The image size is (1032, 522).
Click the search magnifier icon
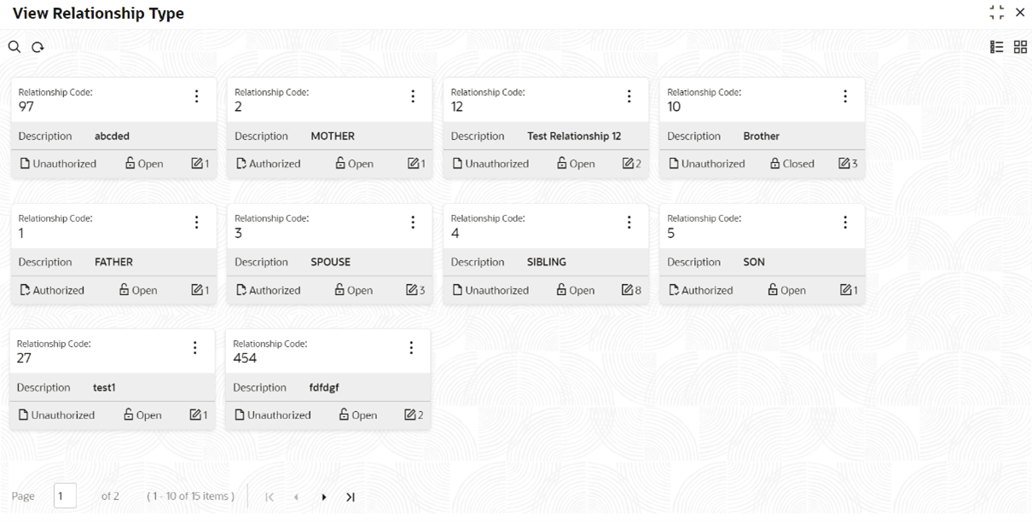click(14, 47)
